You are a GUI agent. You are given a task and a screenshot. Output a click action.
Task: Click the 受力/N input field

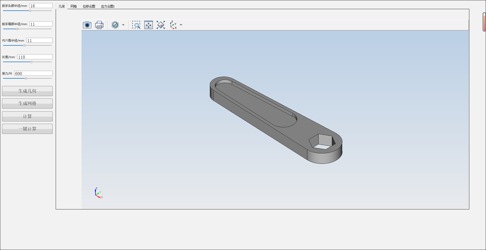tap(33, 73)
